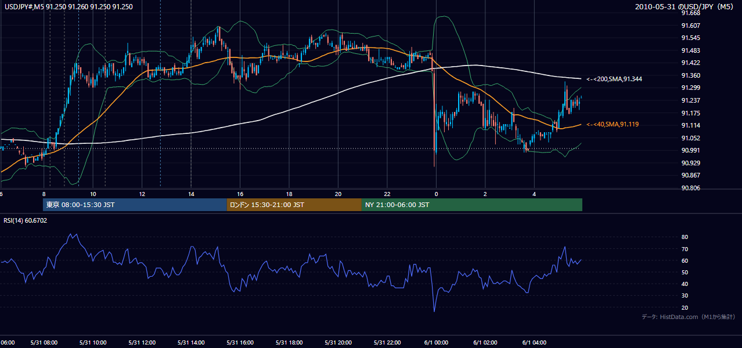Image resolution: width=742 pixels, height=348 pixels.
Task: Click the 5/31 22:00 bottom date label
Action: tap(387, 343)
